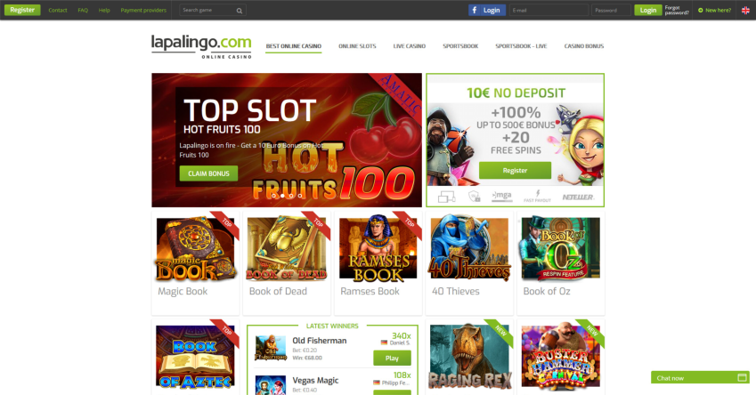Viewport: 756px width, 395px height.
Task: Open the Ramses Book game thumbnail
Action: (x=378, y=248)
